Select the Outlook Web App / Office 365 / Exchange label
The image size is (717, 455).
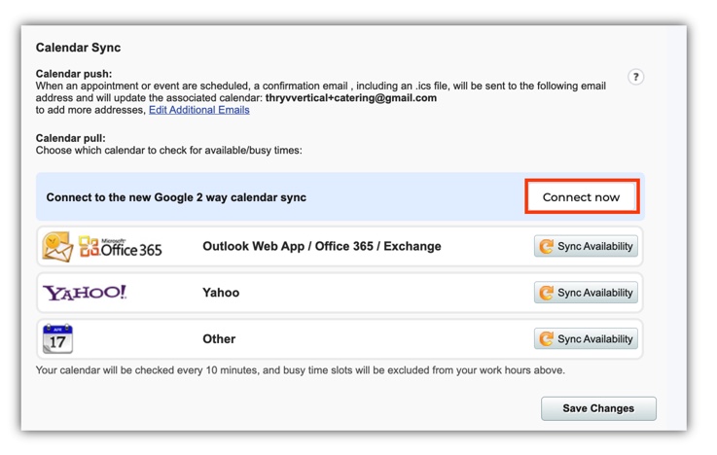pyautogui.click(x=322, y=246)
